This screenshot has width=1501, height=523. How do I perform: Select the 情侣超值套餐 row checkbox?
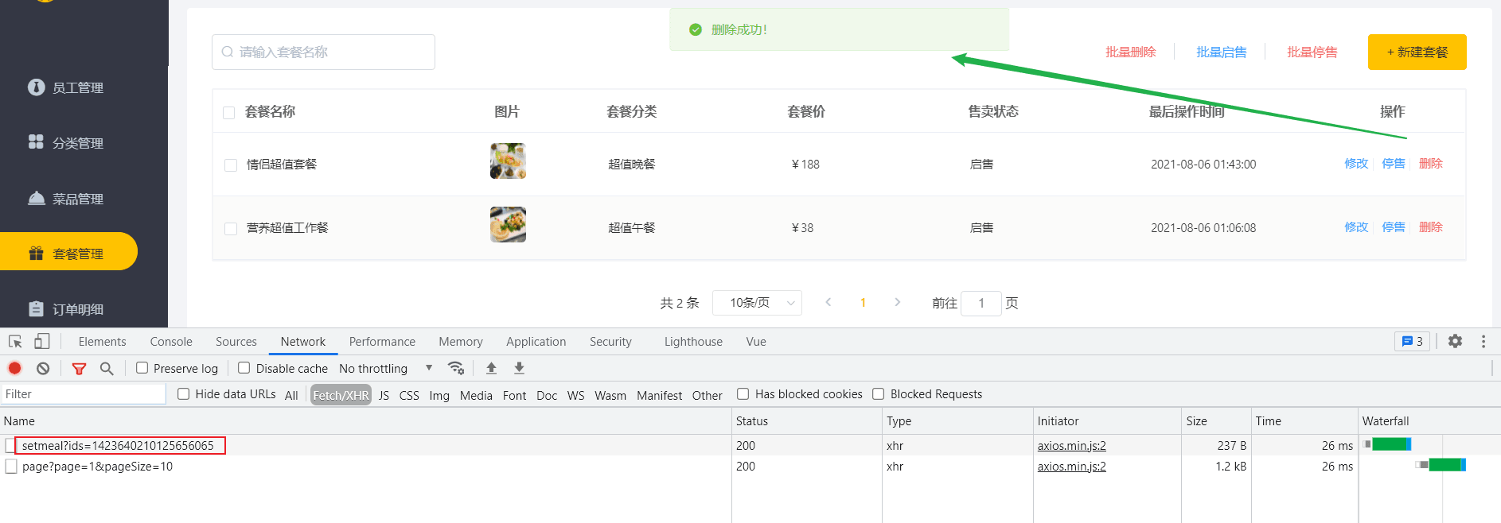[x=231, y=165]
